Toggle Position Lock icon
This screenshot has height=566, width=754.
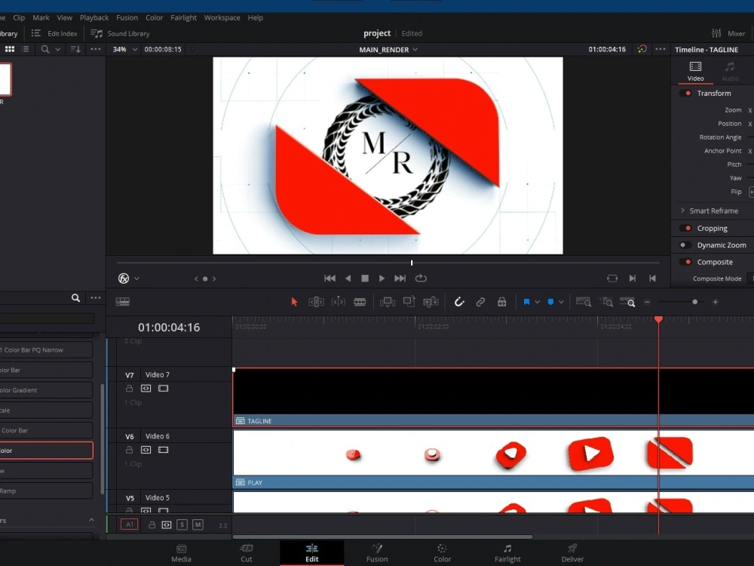[x=501, y=302]
